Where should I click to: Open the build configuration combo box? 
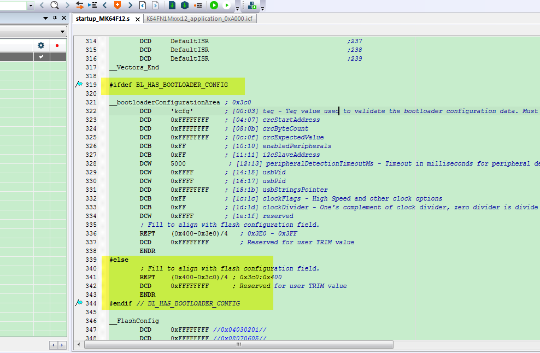[33, 32]
